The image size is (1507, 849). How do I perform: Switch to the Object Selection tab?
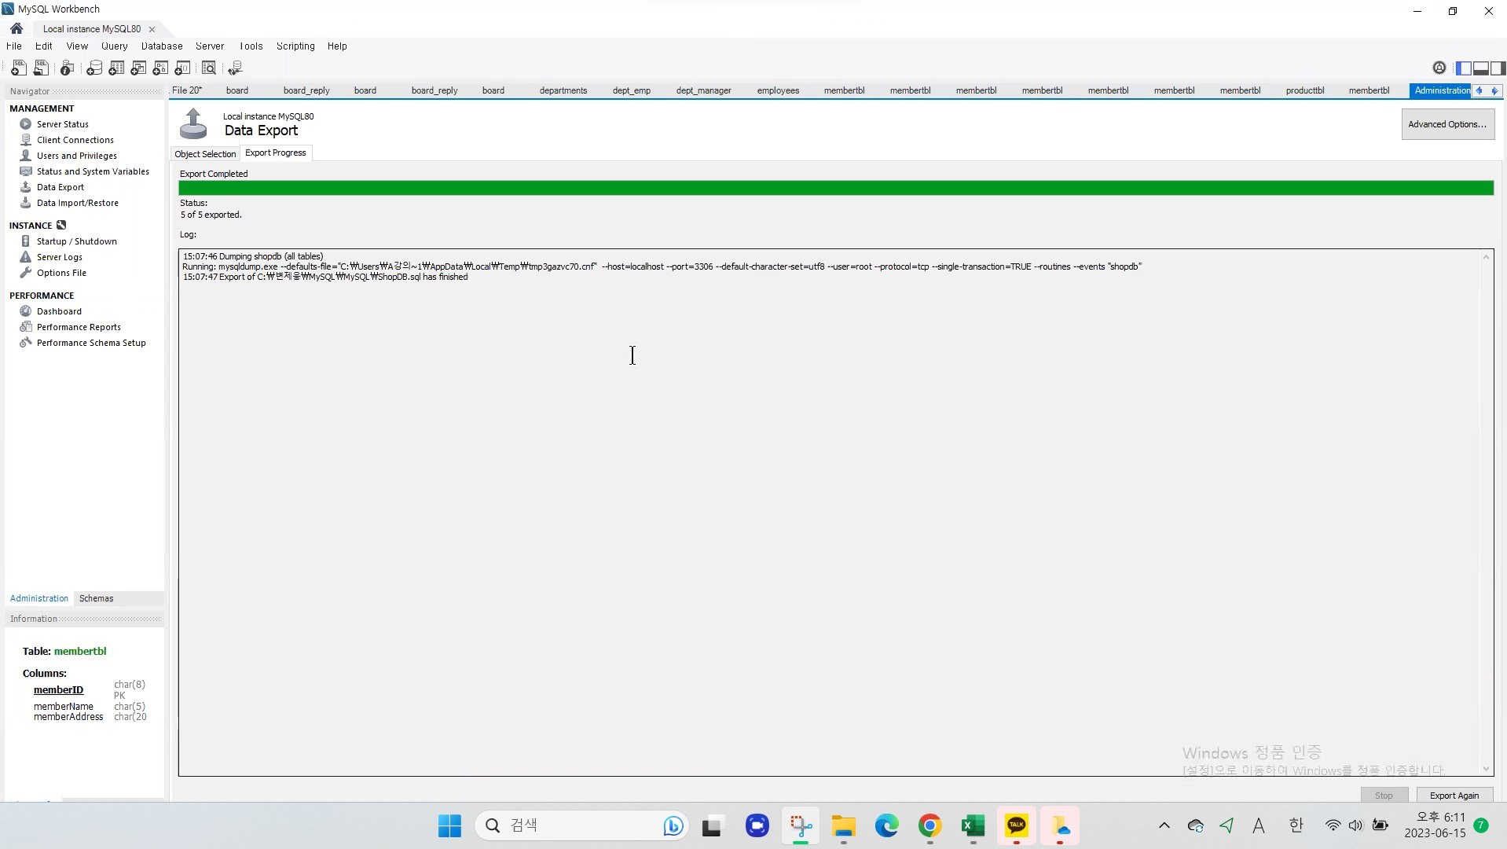click(205, 154)
